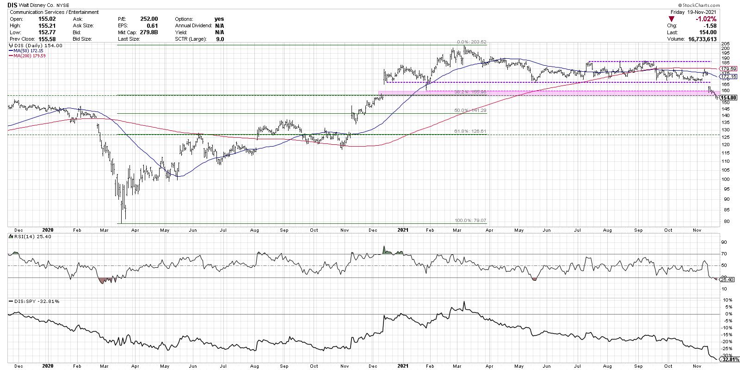The height and width of the screenshot is (370, 740).
Task: Click the DIS:SPY relative strength legend marker
Action: click(x=11, y=301)
